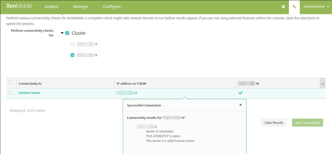Click the wrench support icon

click(x=294, y=7)
